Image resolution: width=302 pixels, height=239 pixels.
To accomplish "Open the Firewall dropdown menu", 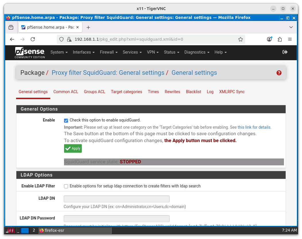I will [x=109, y=52].
